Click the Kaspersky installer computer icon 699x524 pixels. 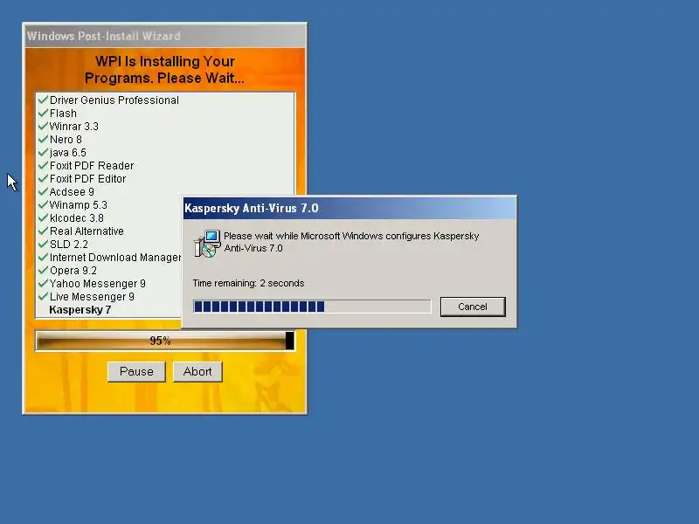point(207,244)
